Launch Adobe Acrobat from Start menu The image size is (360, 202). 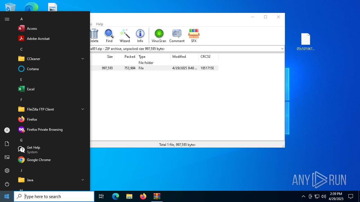tap(52, 39)
